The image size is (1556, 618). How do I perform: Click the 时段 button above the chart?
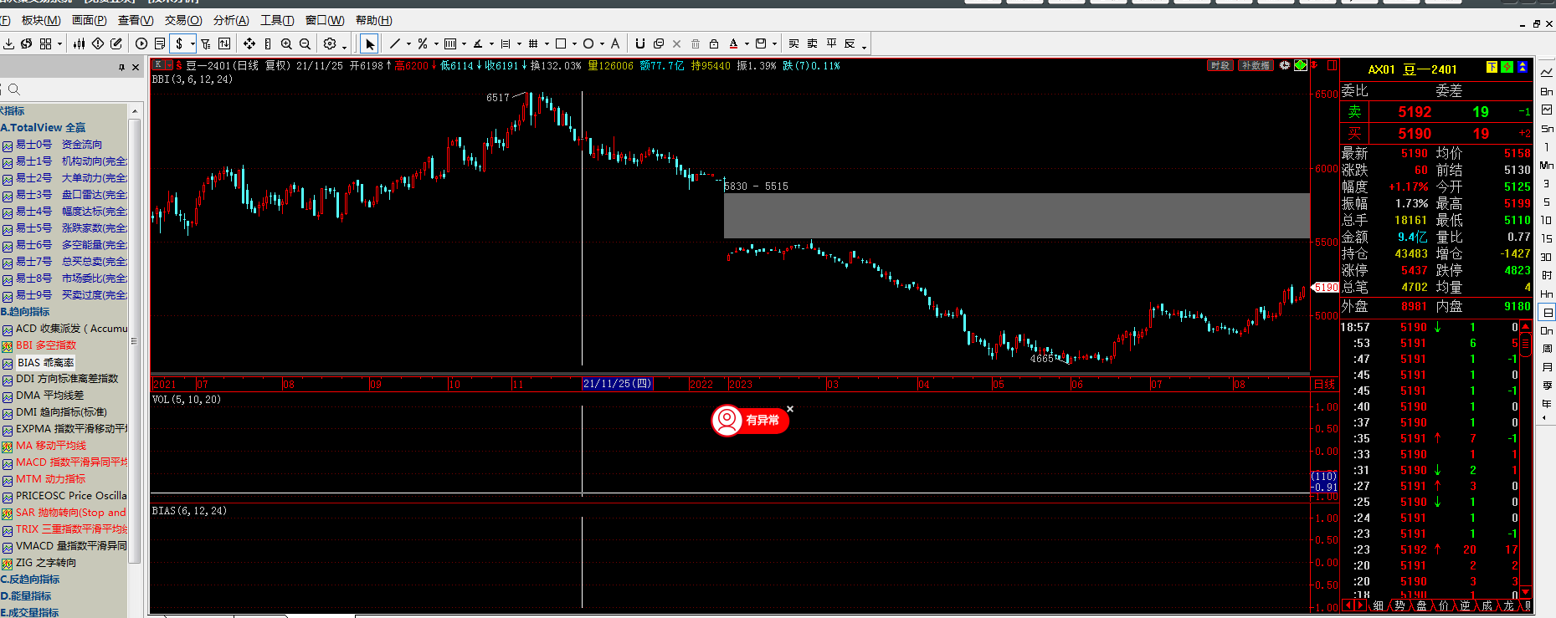pos(1220,65)
